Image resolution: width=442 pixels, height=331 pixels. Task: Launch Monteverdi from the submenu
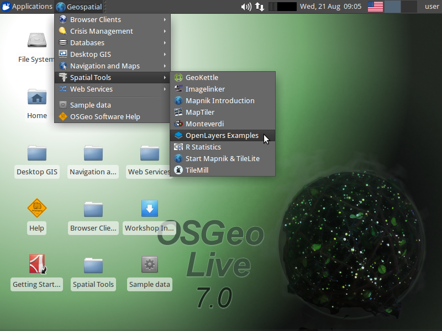[x=223, y=124]
